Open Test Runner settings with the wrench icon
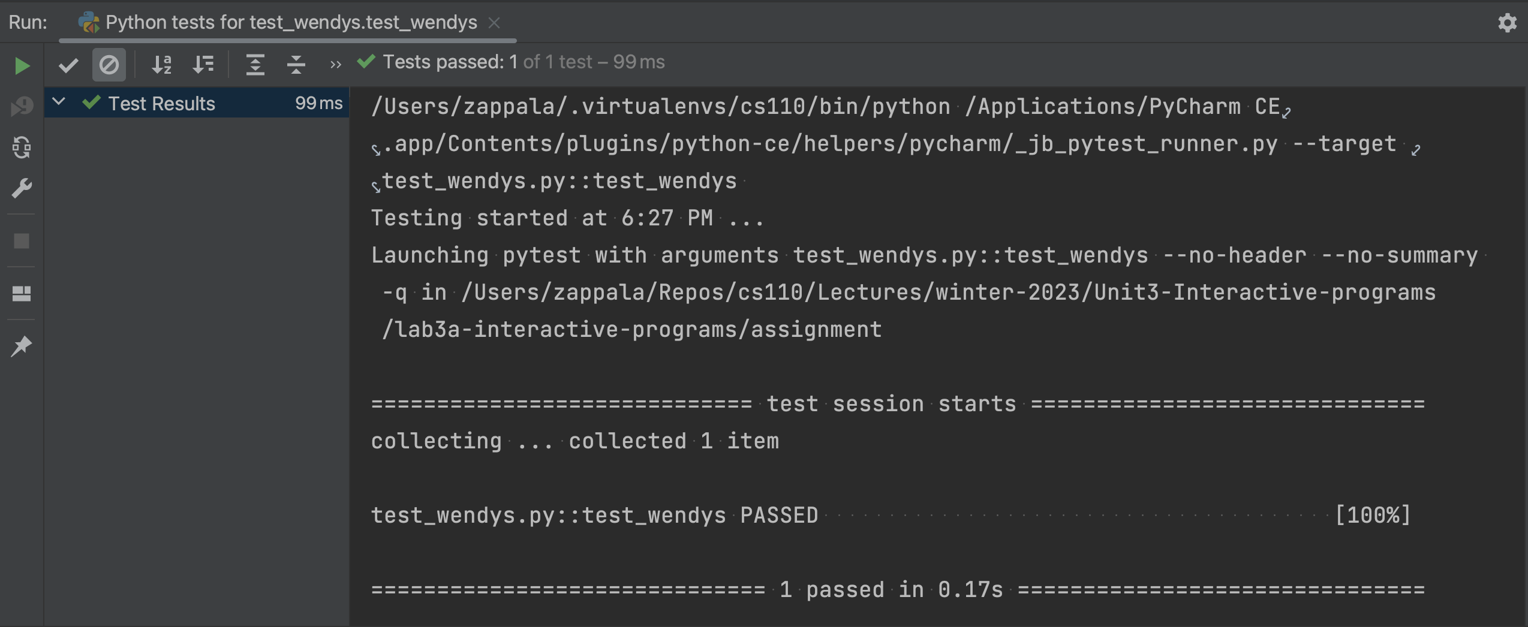 [x=22, y=187]
